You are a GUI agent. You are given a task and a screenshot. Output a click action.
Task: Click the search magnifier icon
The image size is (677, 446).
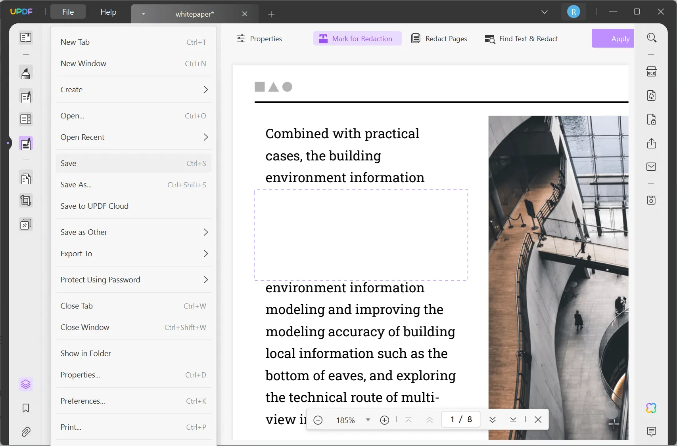point(652,38)
